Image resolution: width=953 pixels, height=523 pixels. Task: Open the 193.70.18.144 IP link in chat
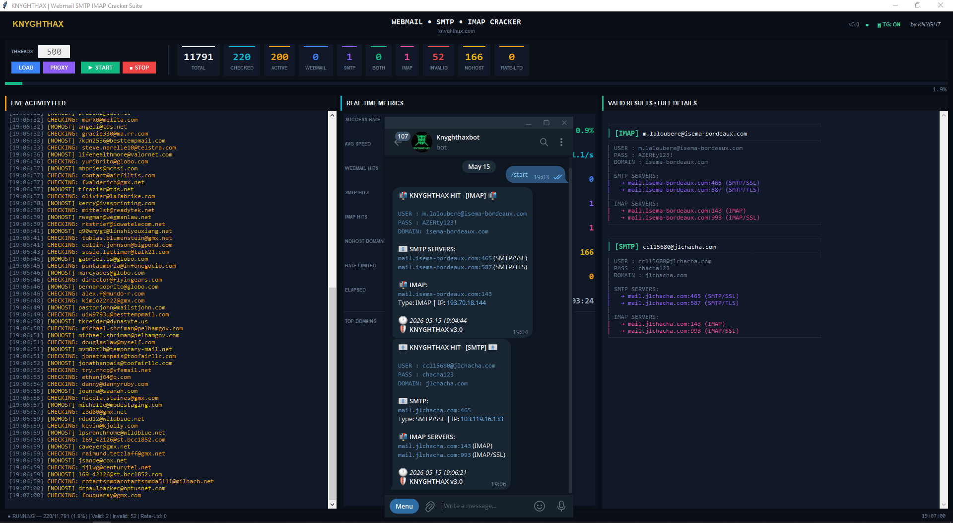coord(466,303)
